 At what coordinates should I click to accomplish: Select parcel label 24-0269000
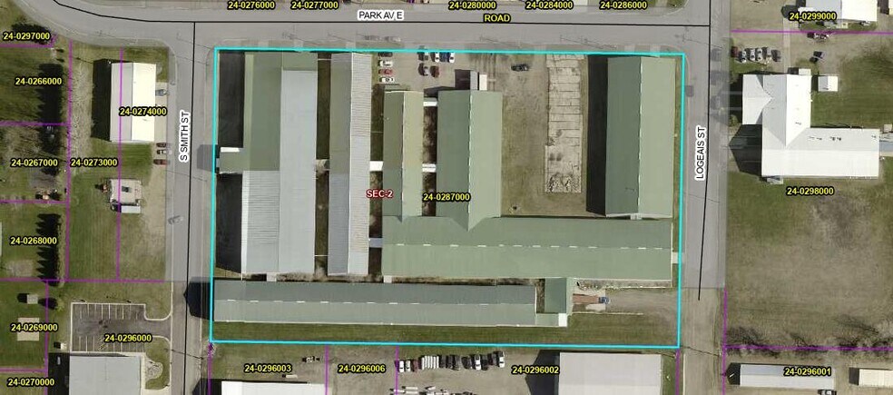click(x=34, y=327)
